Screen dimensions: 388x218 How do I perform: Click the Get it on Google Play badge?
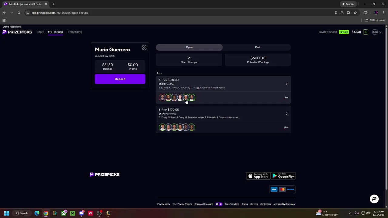283,176
